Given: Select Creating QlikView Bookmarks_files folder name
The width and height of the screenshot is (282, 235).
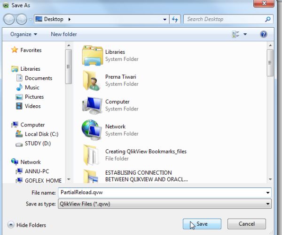Looking at the screenshot, I should [146, 151].
